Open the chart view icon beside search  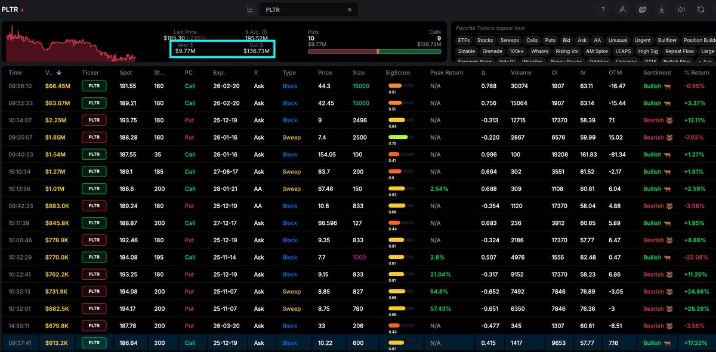click(250, 10)
